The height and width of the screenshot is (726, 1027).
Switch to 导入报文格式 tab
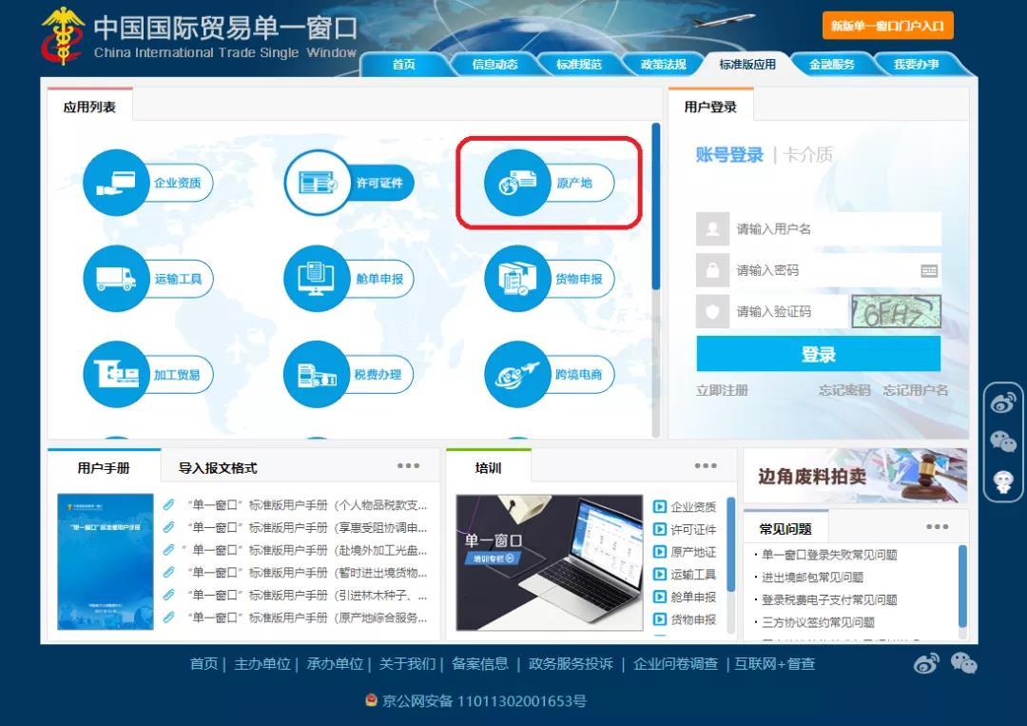218,468
